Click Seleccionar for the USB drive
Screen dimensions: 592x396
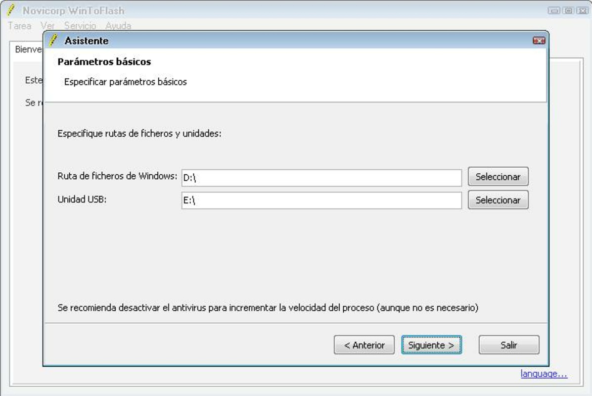(x=498, y=200)
